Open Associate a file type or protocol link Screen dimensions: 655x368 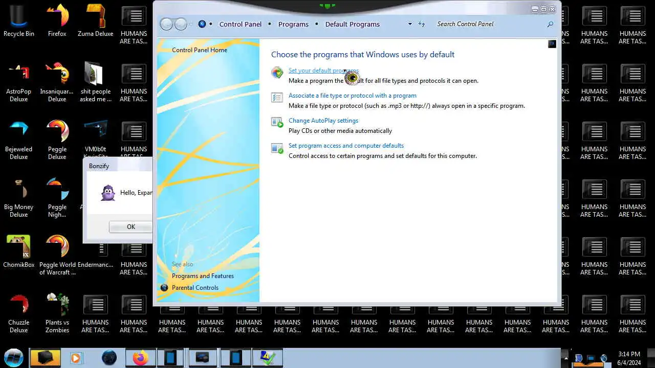click(x=353, y=96)
